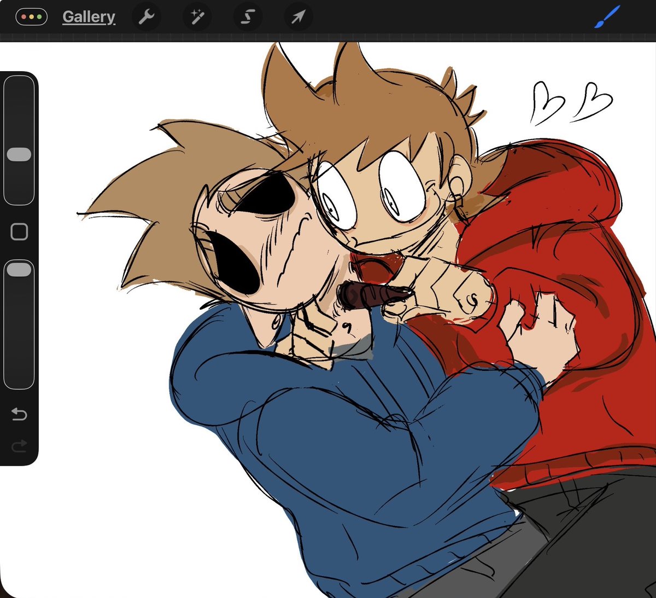This screenshot has height=598, width=656.
Task: Undo the last stroke
Action: [x=19, y=415]
